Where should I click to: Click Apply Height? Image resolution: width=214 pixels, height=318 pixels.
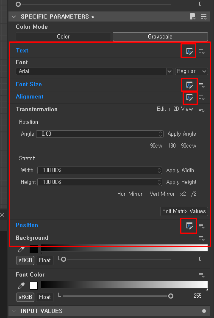[x=181, y=182]
